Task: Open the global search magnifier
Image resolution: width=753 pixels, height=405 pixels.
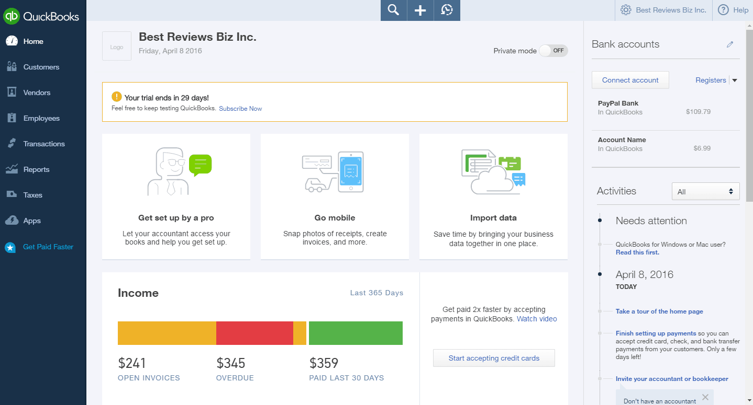Action: point(393,10)
